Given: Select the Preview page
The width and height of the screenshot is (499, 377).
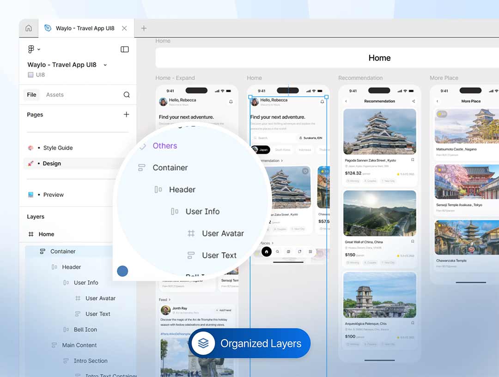Looking at the screenshot, I should click(53, 195).
